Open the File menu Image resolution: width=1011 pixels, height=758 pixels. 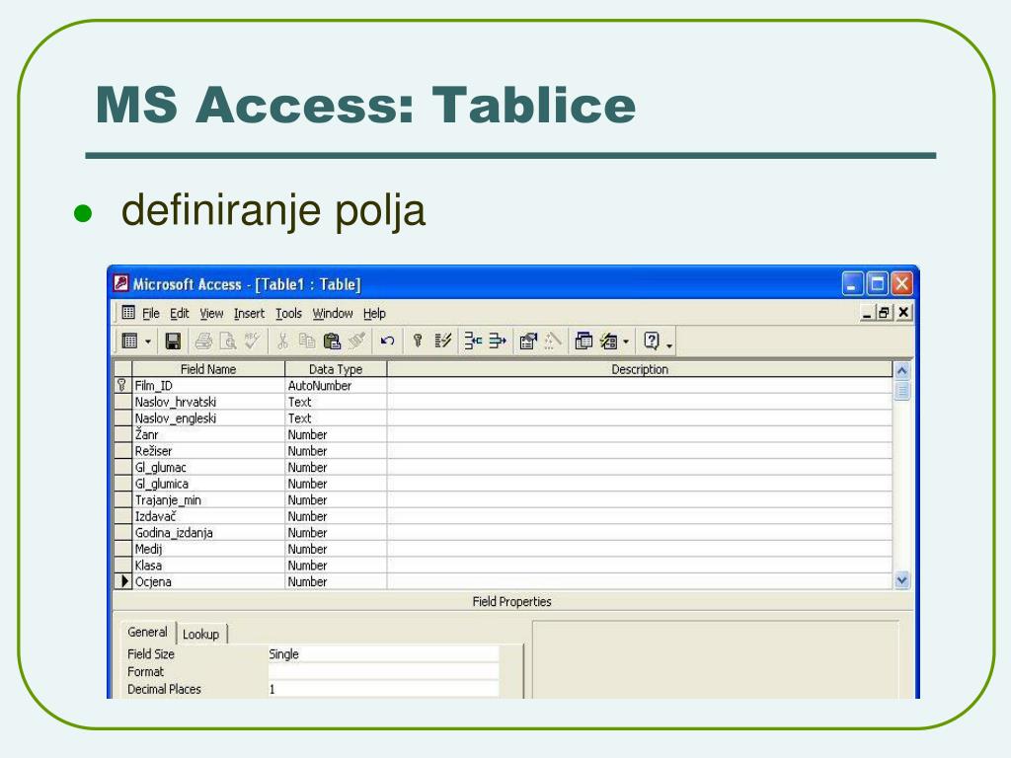[x=151, y=313]
